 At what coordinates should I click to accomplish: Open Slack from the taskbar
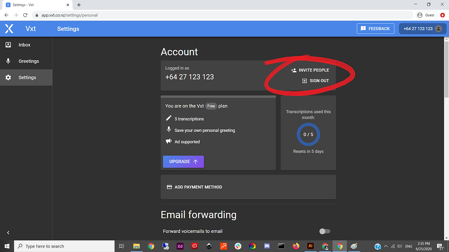pos(238,246)
